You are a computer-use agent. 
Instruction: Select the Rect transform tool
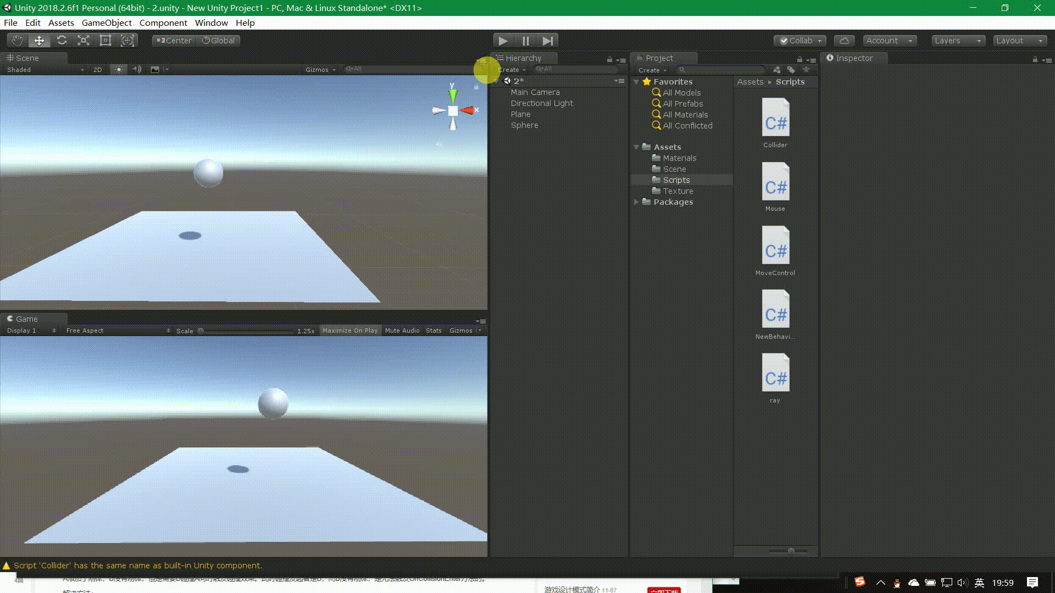coord(105,40)
